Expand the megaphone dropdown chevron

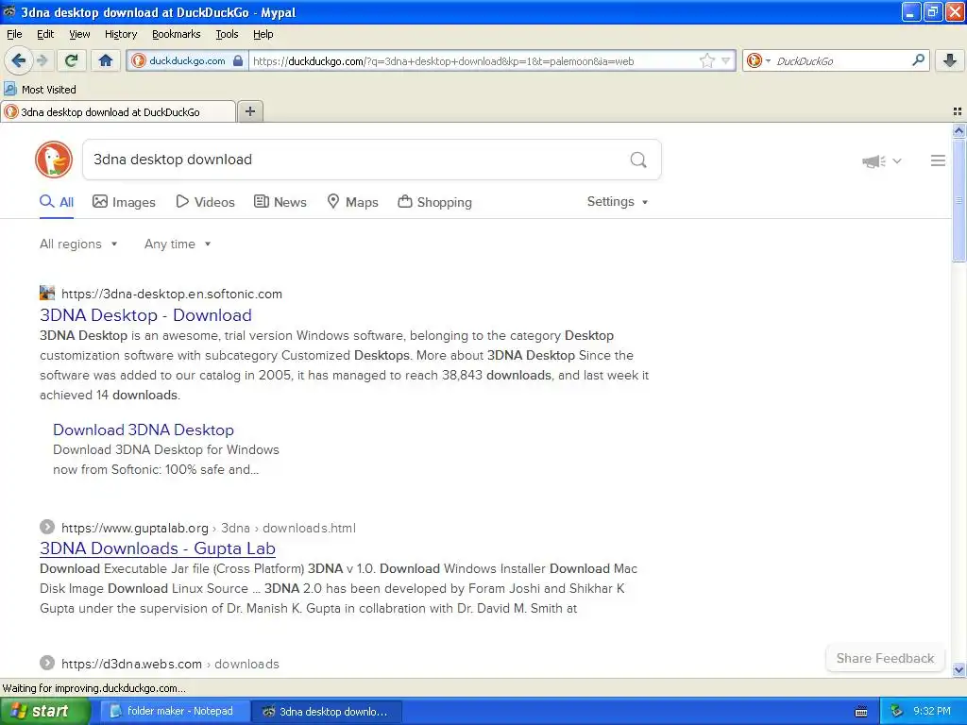[897, 160]
